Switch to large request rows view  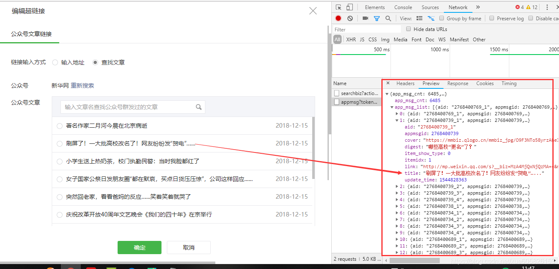click(419, 18)
